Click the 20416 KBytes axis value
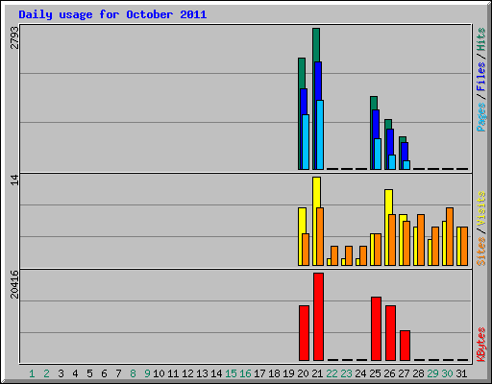 pyautogui.click(x=14, y=284)
